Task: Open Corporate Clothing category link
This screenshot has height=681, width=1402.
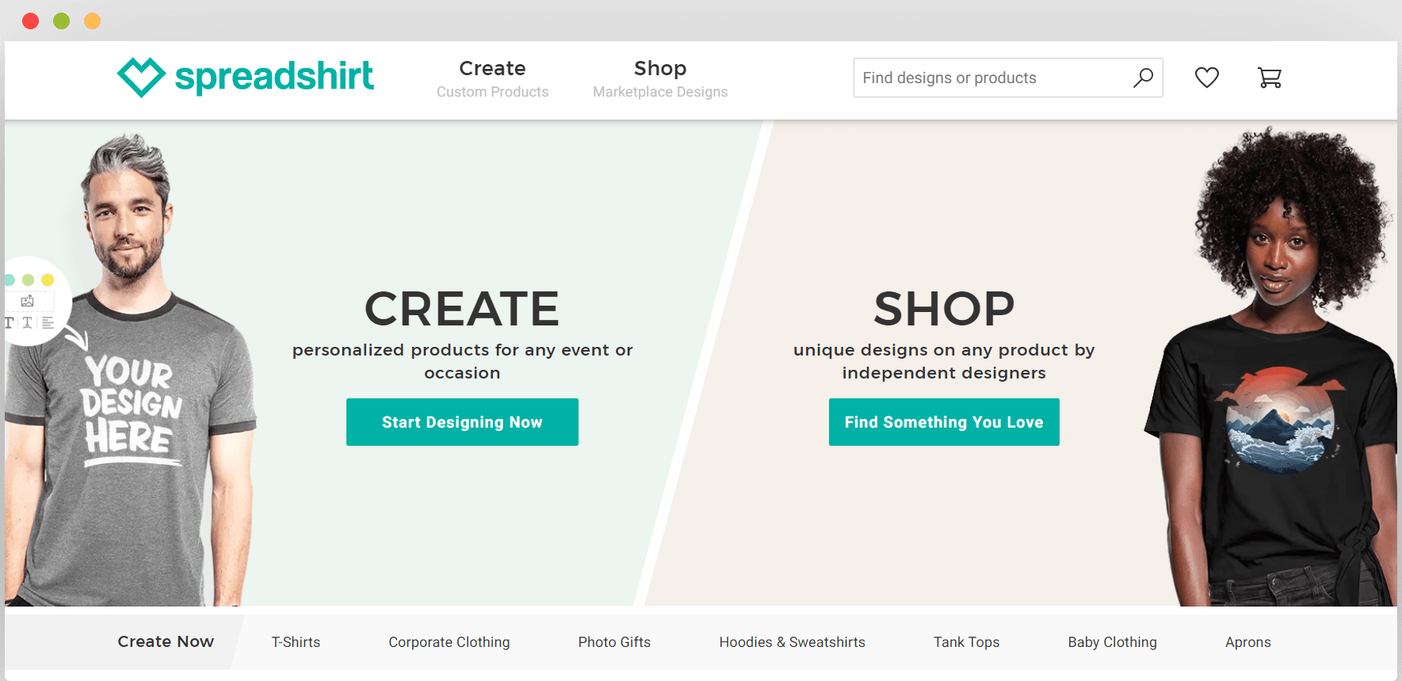Action: (x=449, y=642)
